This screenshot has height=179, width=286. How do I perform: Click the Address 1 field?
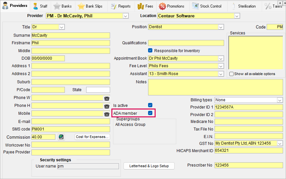[71, 66]
